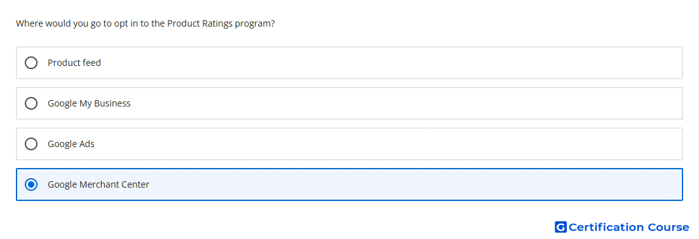699x239 pixels.
Task: Click the "Google My Business" answer text
Action: click(89, 103)
